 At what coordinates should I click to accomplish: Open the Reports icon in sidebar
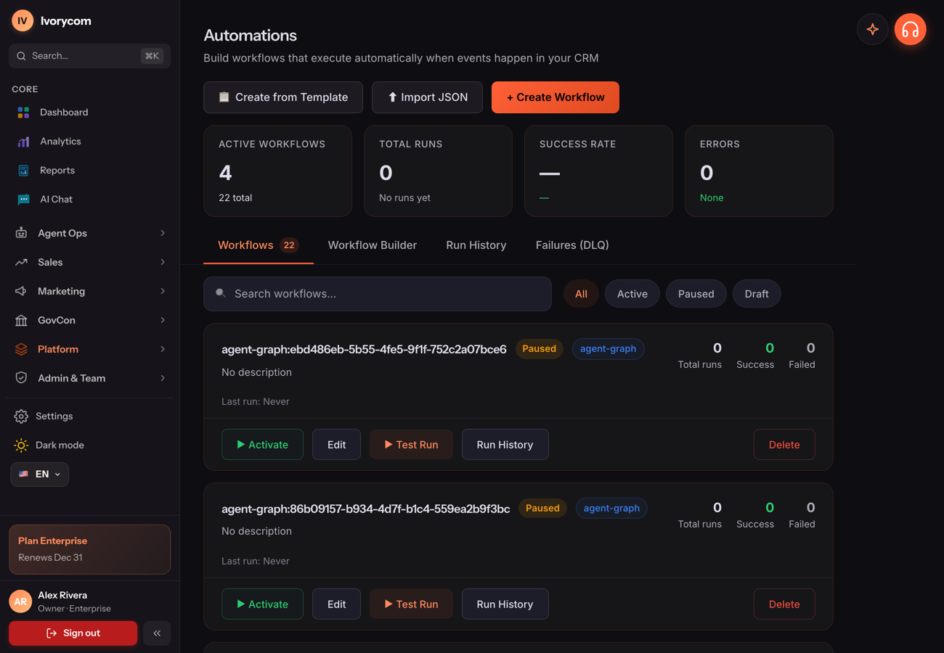pyautogui.click(x=23, y=171)
